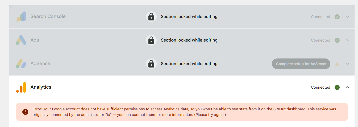Screen dimensions: 358x127
Task: Click the lock icon in Ads row
Action: point(151,40)
